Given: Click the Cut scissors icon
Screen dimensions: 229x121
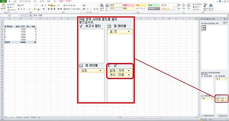Looking at the screenshot, I should click(8, 5).
